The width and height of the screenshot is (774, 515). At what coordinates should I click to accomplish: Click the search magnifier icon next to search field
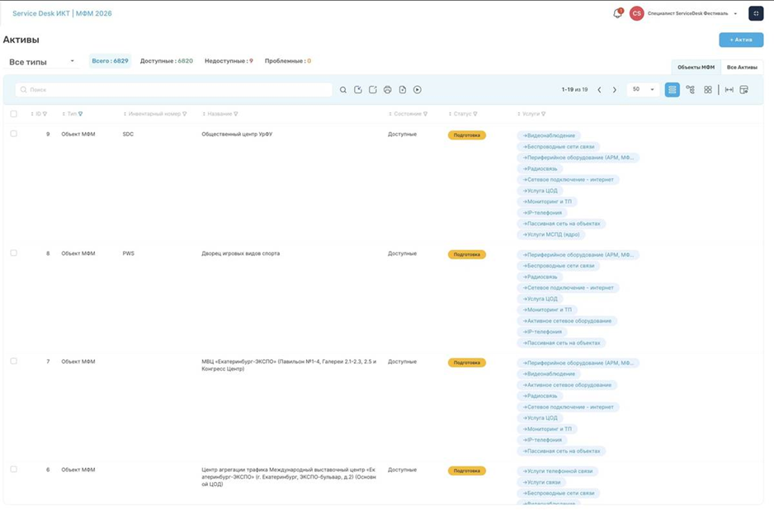[x=343, y=90]
